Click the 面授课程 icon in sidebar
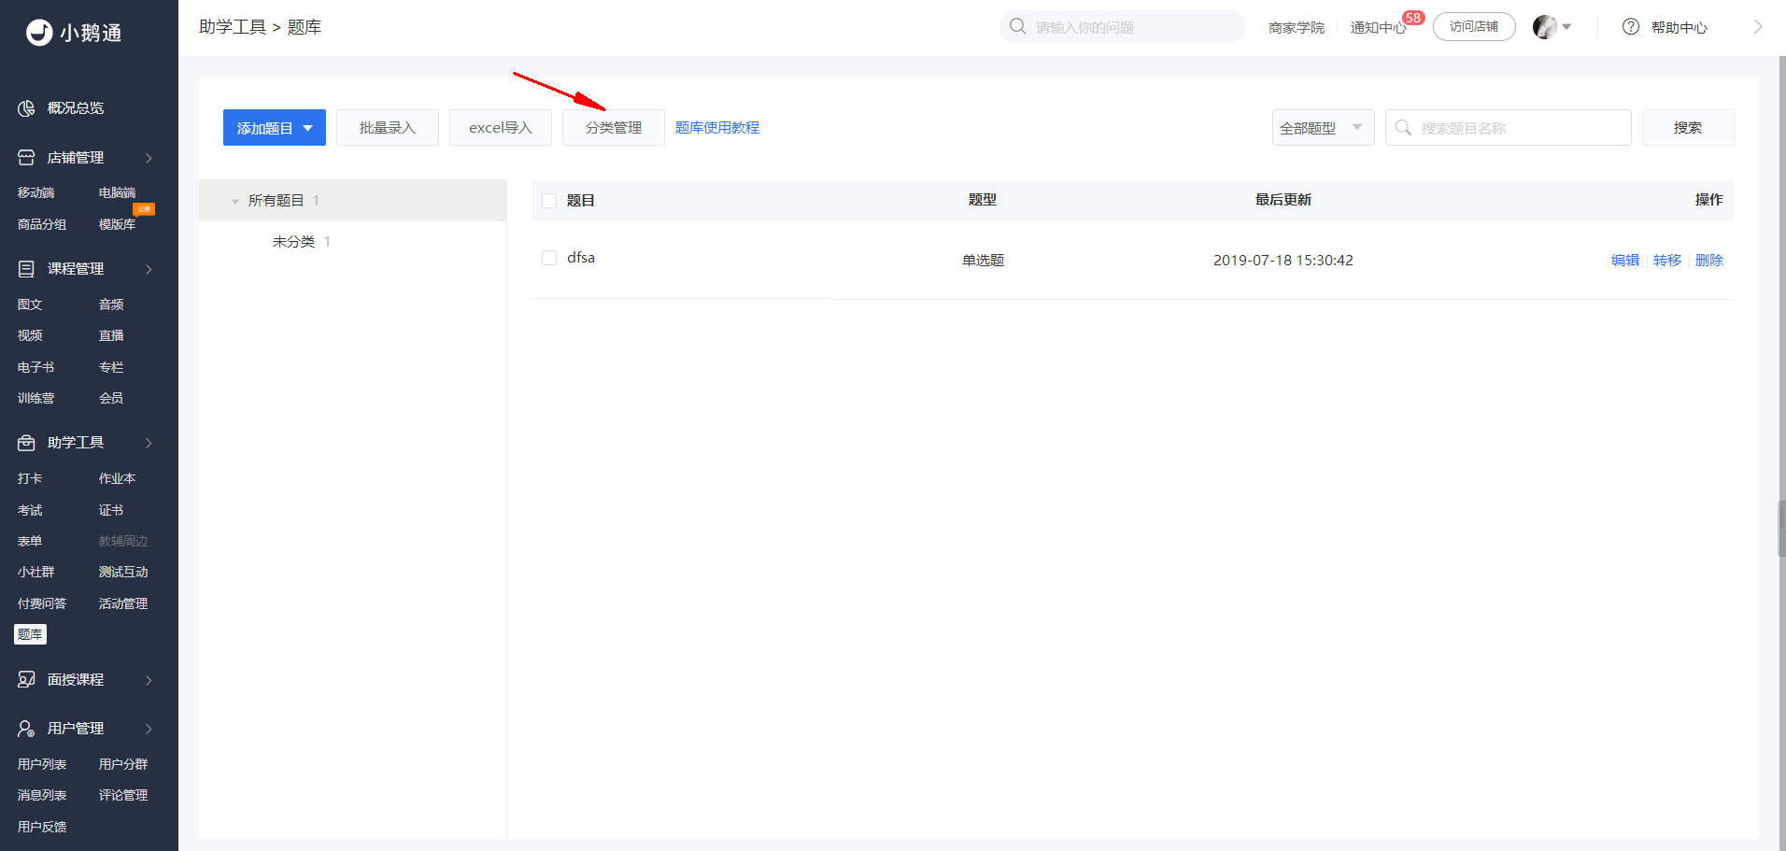This screenshot has width=1786, height=851. (x=26, y=680)
